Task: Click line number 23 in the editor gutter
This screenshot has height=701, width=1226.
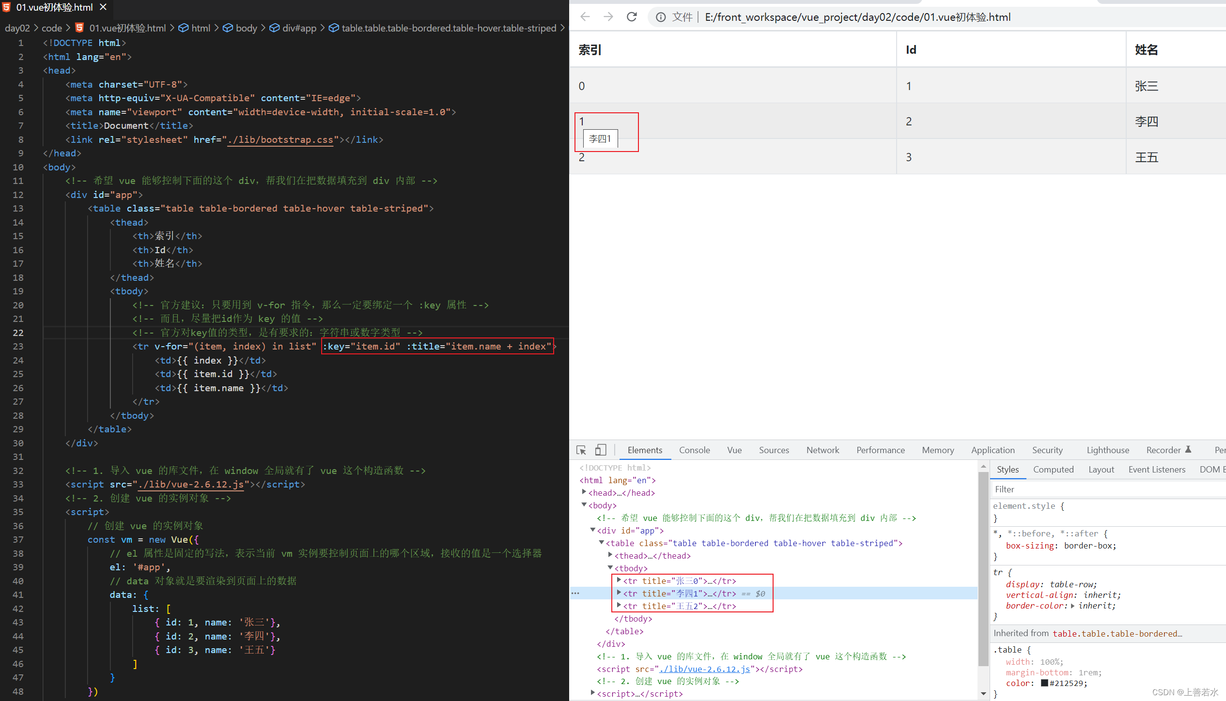Action: 18,347
